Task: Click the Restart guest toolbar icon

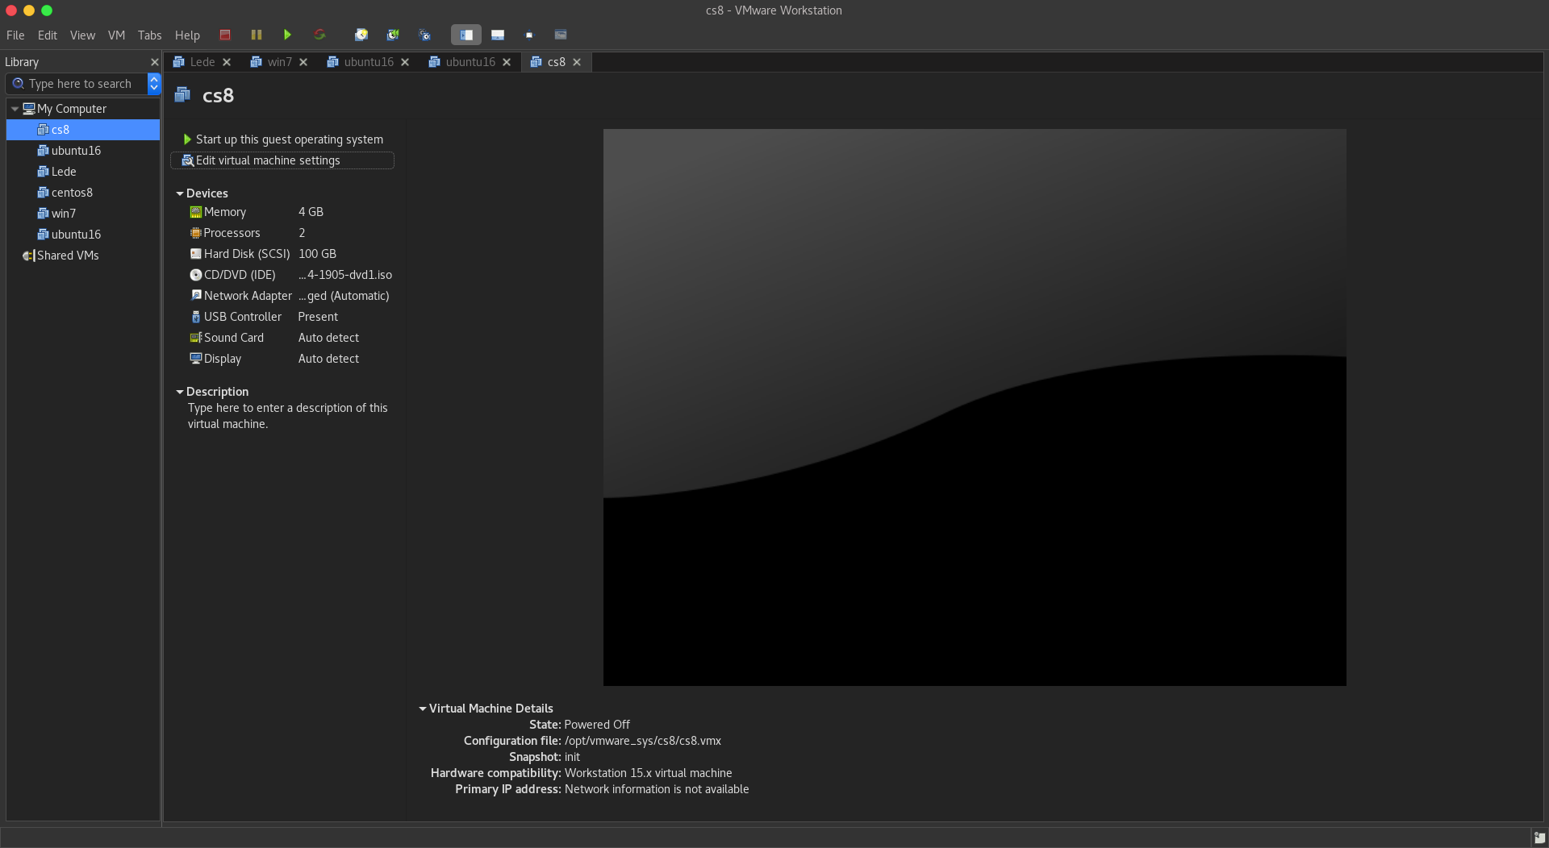Action: click(319, 35)
